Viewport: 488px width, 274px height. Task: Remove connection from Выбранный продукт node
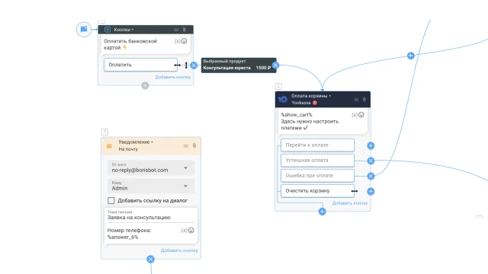pyautogui.click(x=275, y=65)
